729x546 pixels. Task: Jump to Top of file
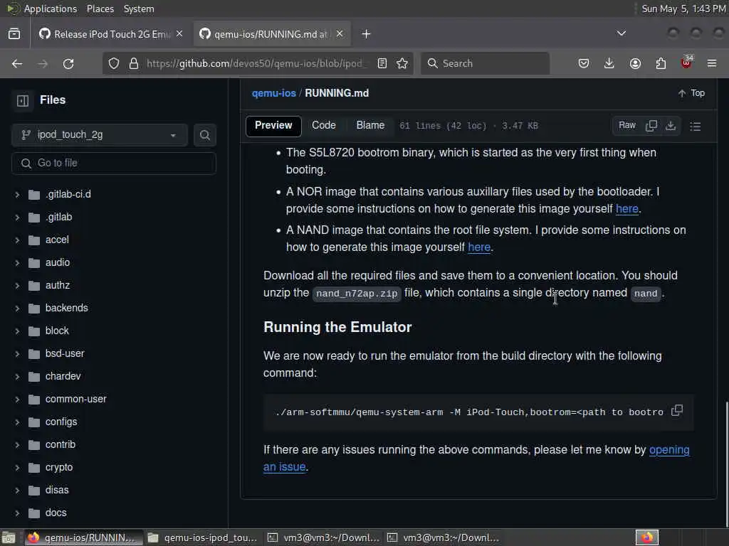click(x=691, y=93)
